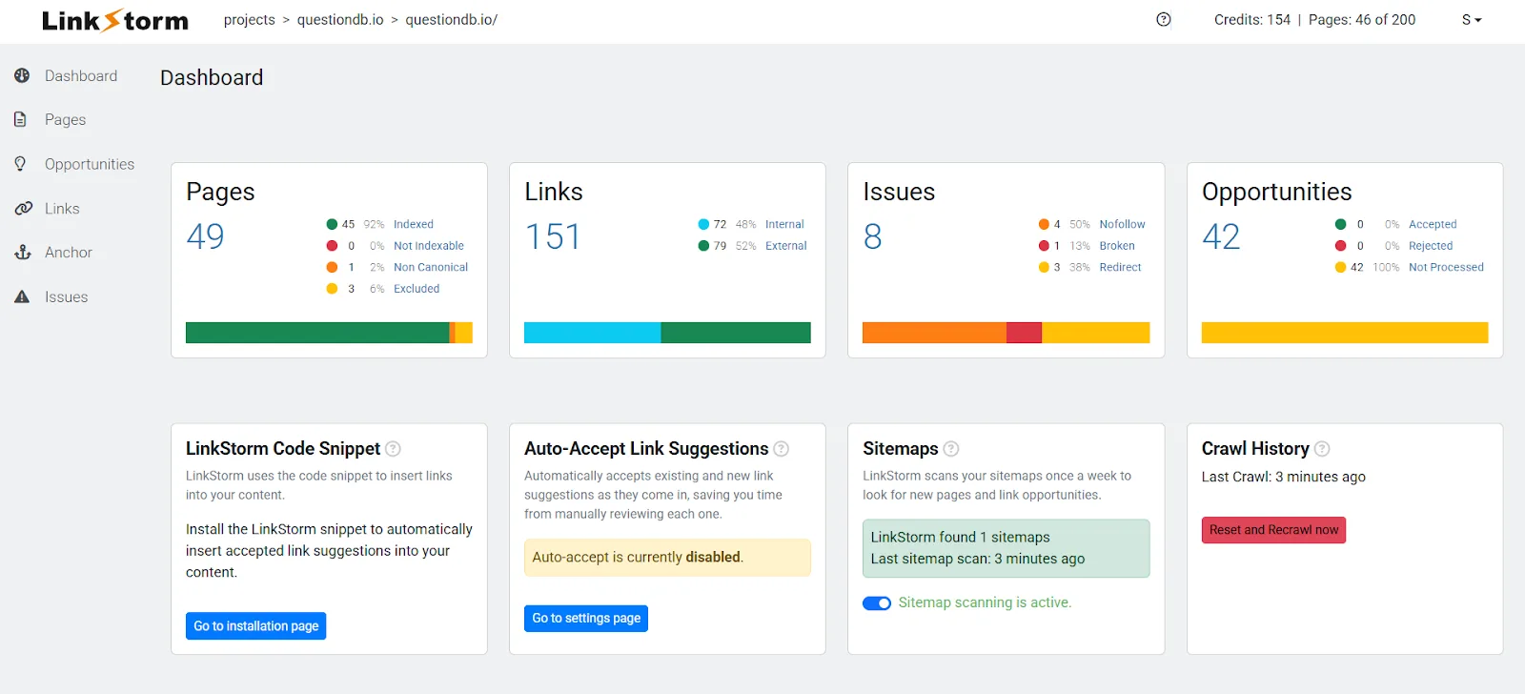Click the total pages count 49
The width and height of the screenshot is (1525, 694).
tap(205, 236)
